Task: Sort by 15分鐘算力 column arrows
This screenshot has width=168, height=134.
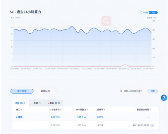Action: coord(61,109)
